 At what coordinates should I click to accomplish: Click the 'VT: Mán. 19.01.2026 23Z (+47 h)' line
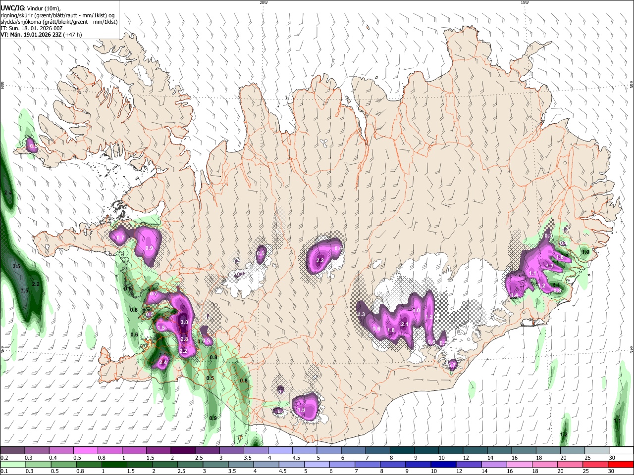pyautogui.click(x=41, y=35)
